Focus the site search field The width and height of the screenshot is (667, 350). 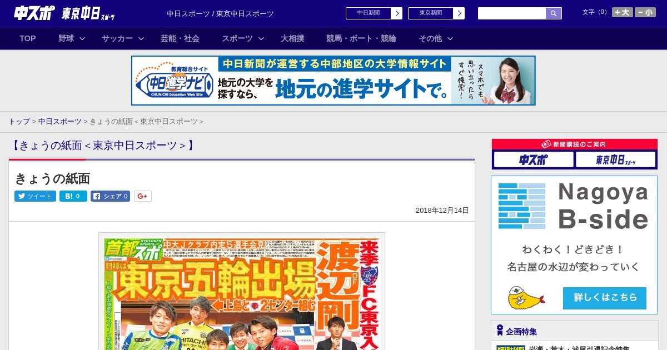(512, 13)
